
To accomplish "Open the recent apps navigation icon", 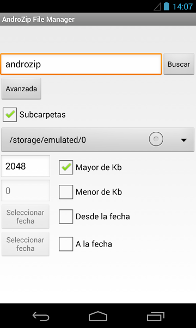I will point(155,316).
